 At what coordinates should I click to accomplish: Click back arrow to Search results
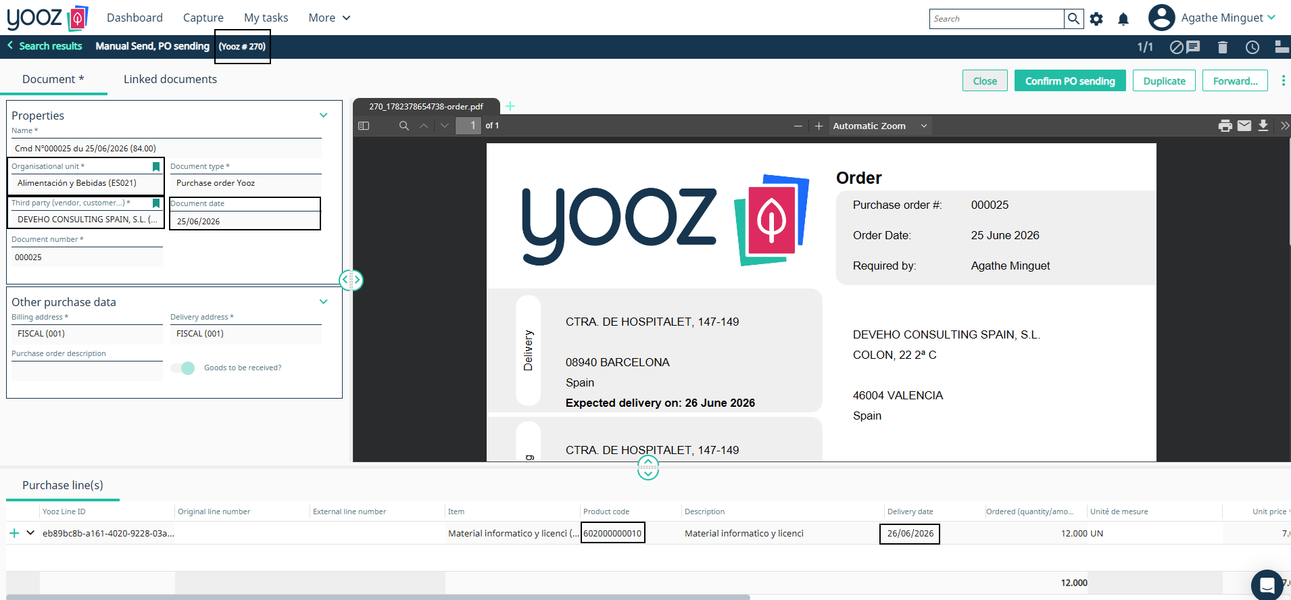pyautogui.click(x=10, y=45)
